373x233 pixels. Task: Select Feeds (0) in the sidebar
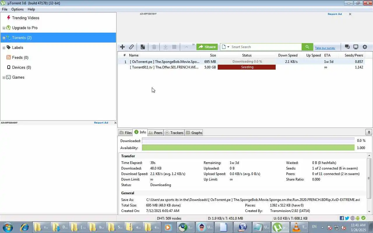click(20, 57)
